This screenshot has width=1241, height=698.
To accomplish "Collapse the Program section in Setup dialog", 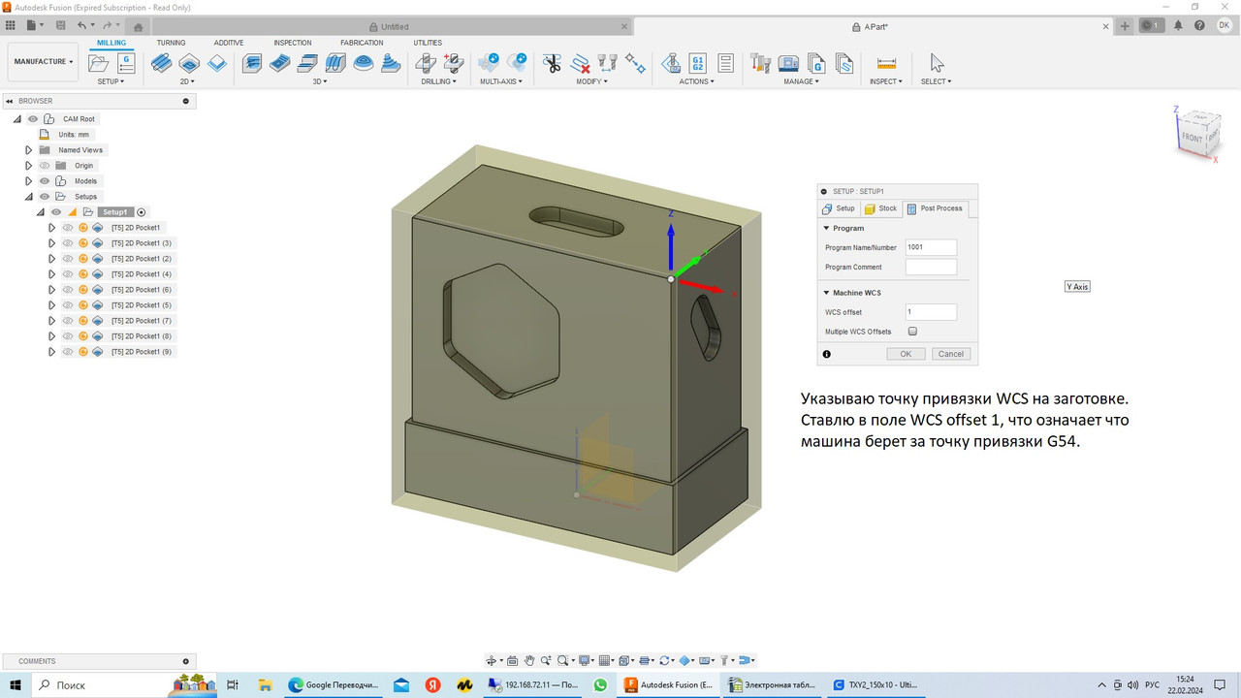I will click(826, 228).
